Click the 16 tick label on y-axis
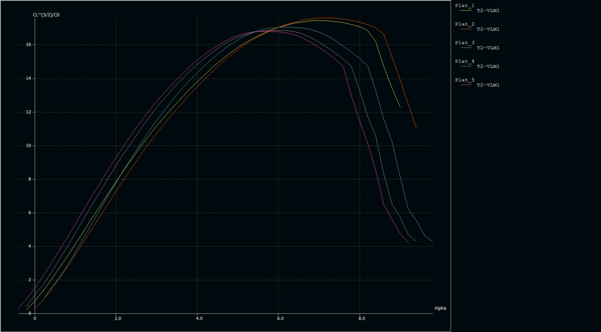The image size is (601, 332). point(29,45)
